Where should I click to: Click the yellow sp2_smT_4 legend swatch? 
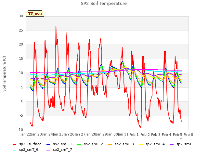tap(141, 144)
